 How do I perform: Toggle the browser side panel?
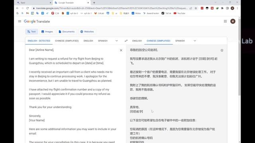[227, 8]
